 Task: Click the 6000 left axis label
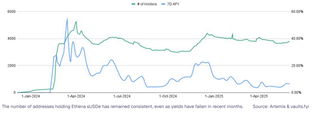pos(12,12)
